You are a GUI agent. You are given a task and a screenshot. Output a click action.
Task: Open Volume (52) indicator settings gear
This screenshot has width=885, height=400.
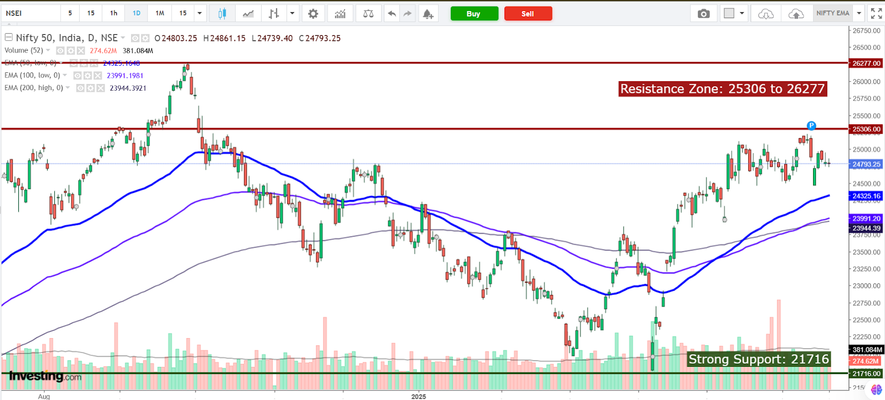pyautogui.click(x=71, y=51)
